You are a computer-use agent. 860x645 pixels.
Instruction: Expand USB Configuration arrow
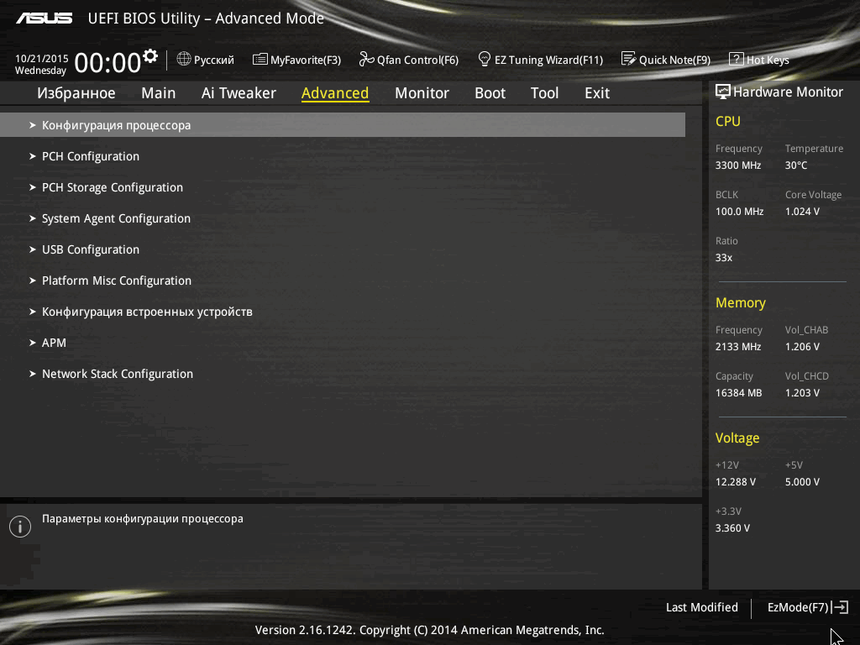tap(33, 249)
